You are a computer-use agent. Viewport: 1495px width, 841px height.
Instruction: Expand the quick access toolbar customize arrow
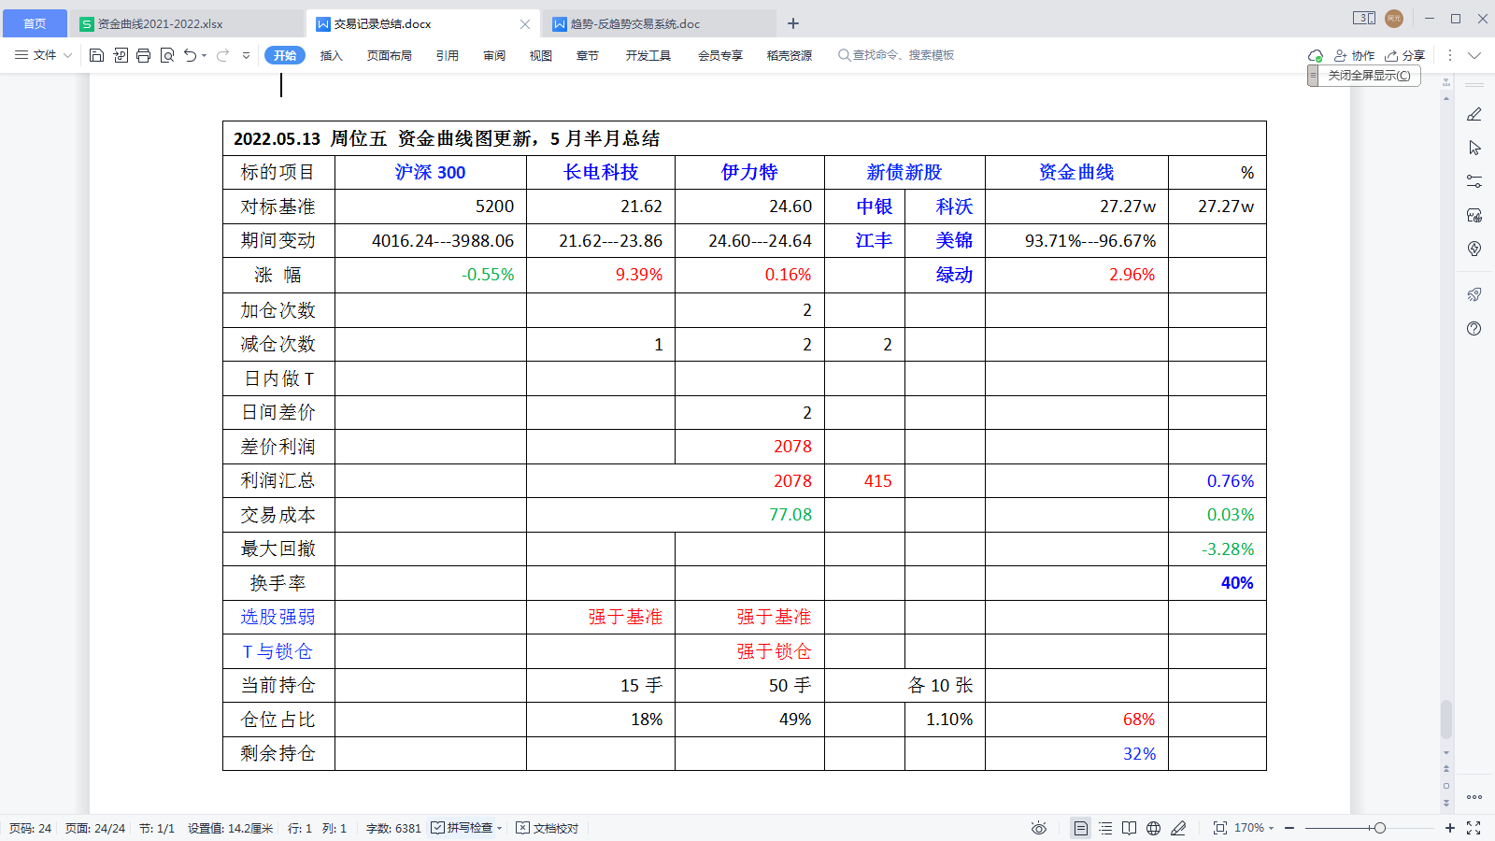click(246, 55)
